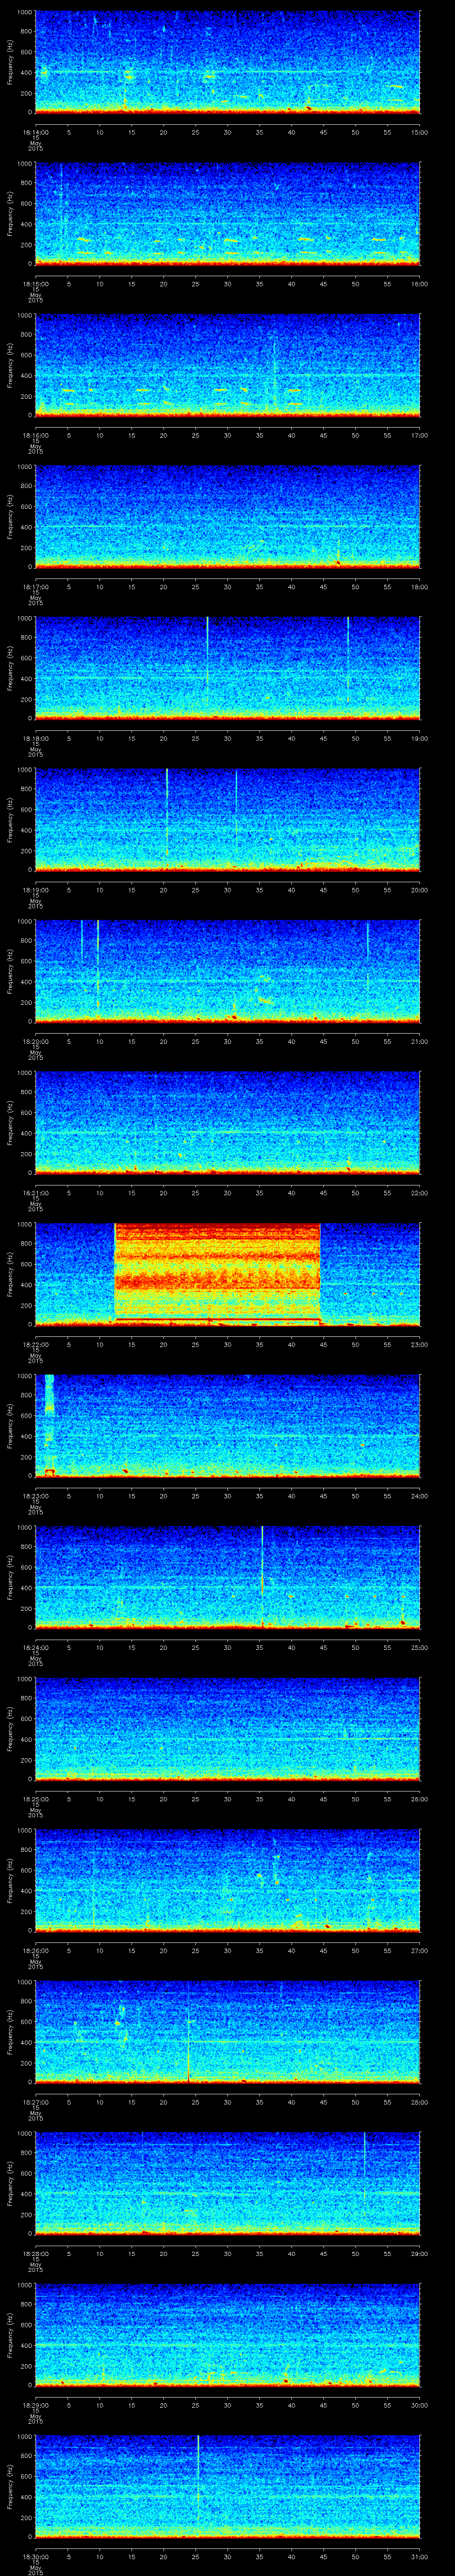
Task: Click the vertical spike near 35 s in 18:24:00 panel
Action: (262, 1577)
